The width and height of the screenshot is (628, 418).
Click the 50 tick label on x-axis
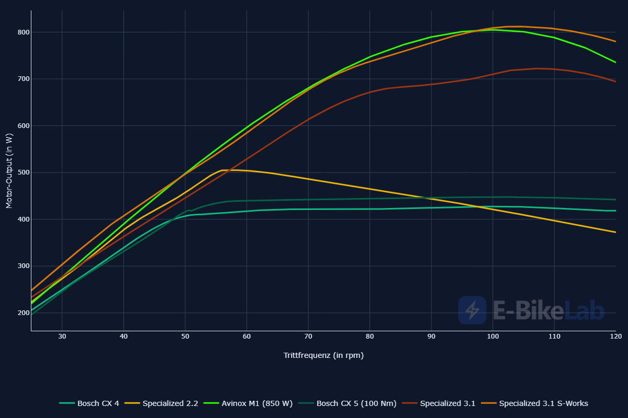[185, 338]
